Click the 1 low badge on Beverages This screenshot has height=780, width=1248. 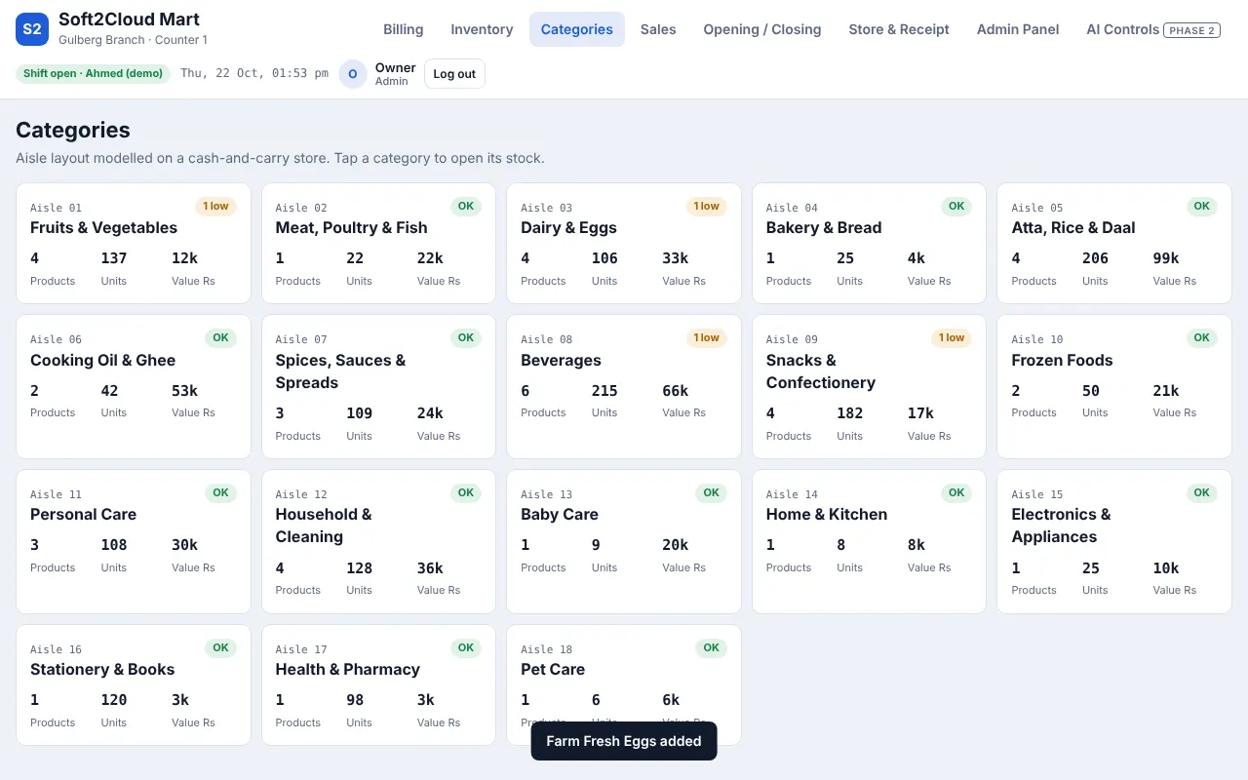706,338
